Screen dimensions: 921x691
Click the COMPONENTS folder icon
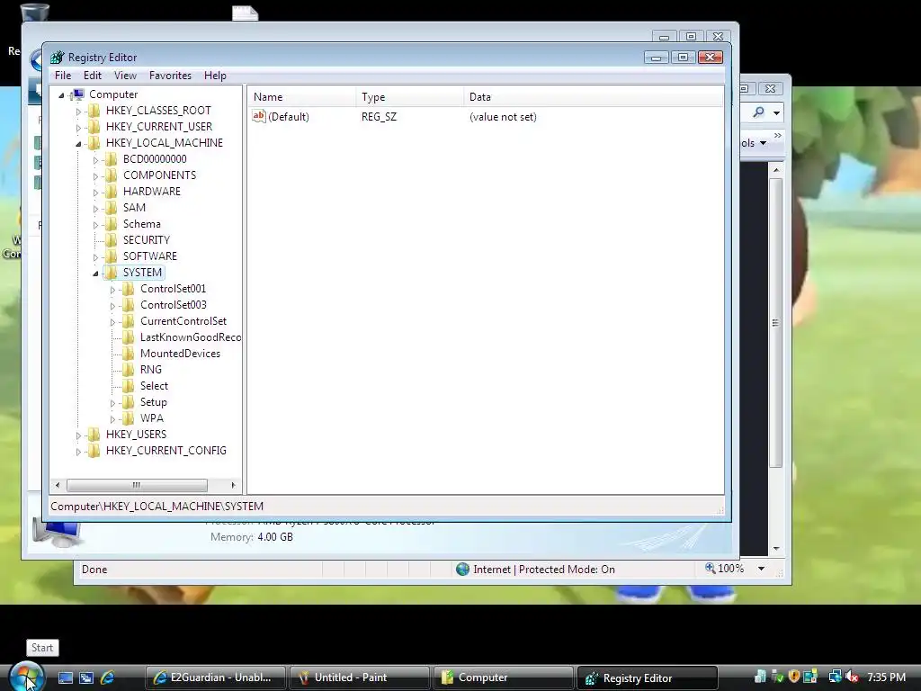111,175
